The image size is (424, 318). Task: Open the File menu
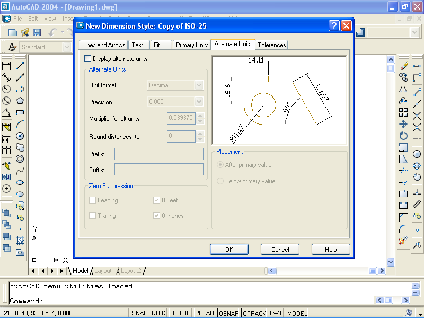pos(17,19)
